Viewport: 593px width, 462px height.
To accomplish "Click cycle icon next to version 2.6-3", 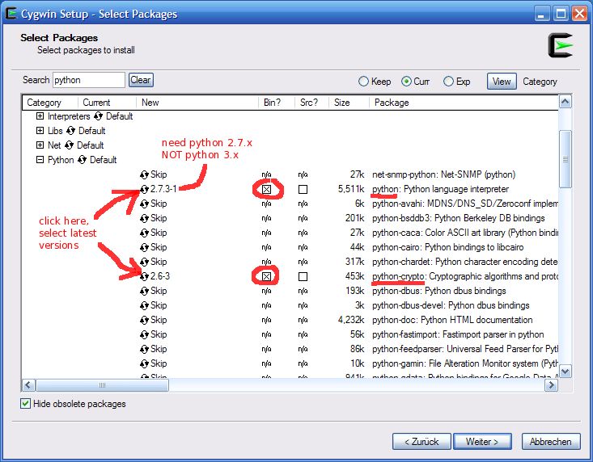I will tap(144, 276).
